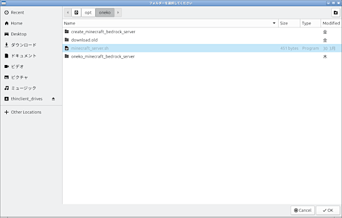Open the ビデオ folder shortcut
Viewport: 342px width, 218px height.
tap(31, 66)
